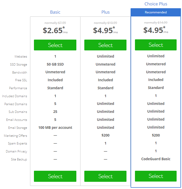This screenshot has width=182, height=189.
Task: Open the Plus plan heading link
Action: (105, 12)
